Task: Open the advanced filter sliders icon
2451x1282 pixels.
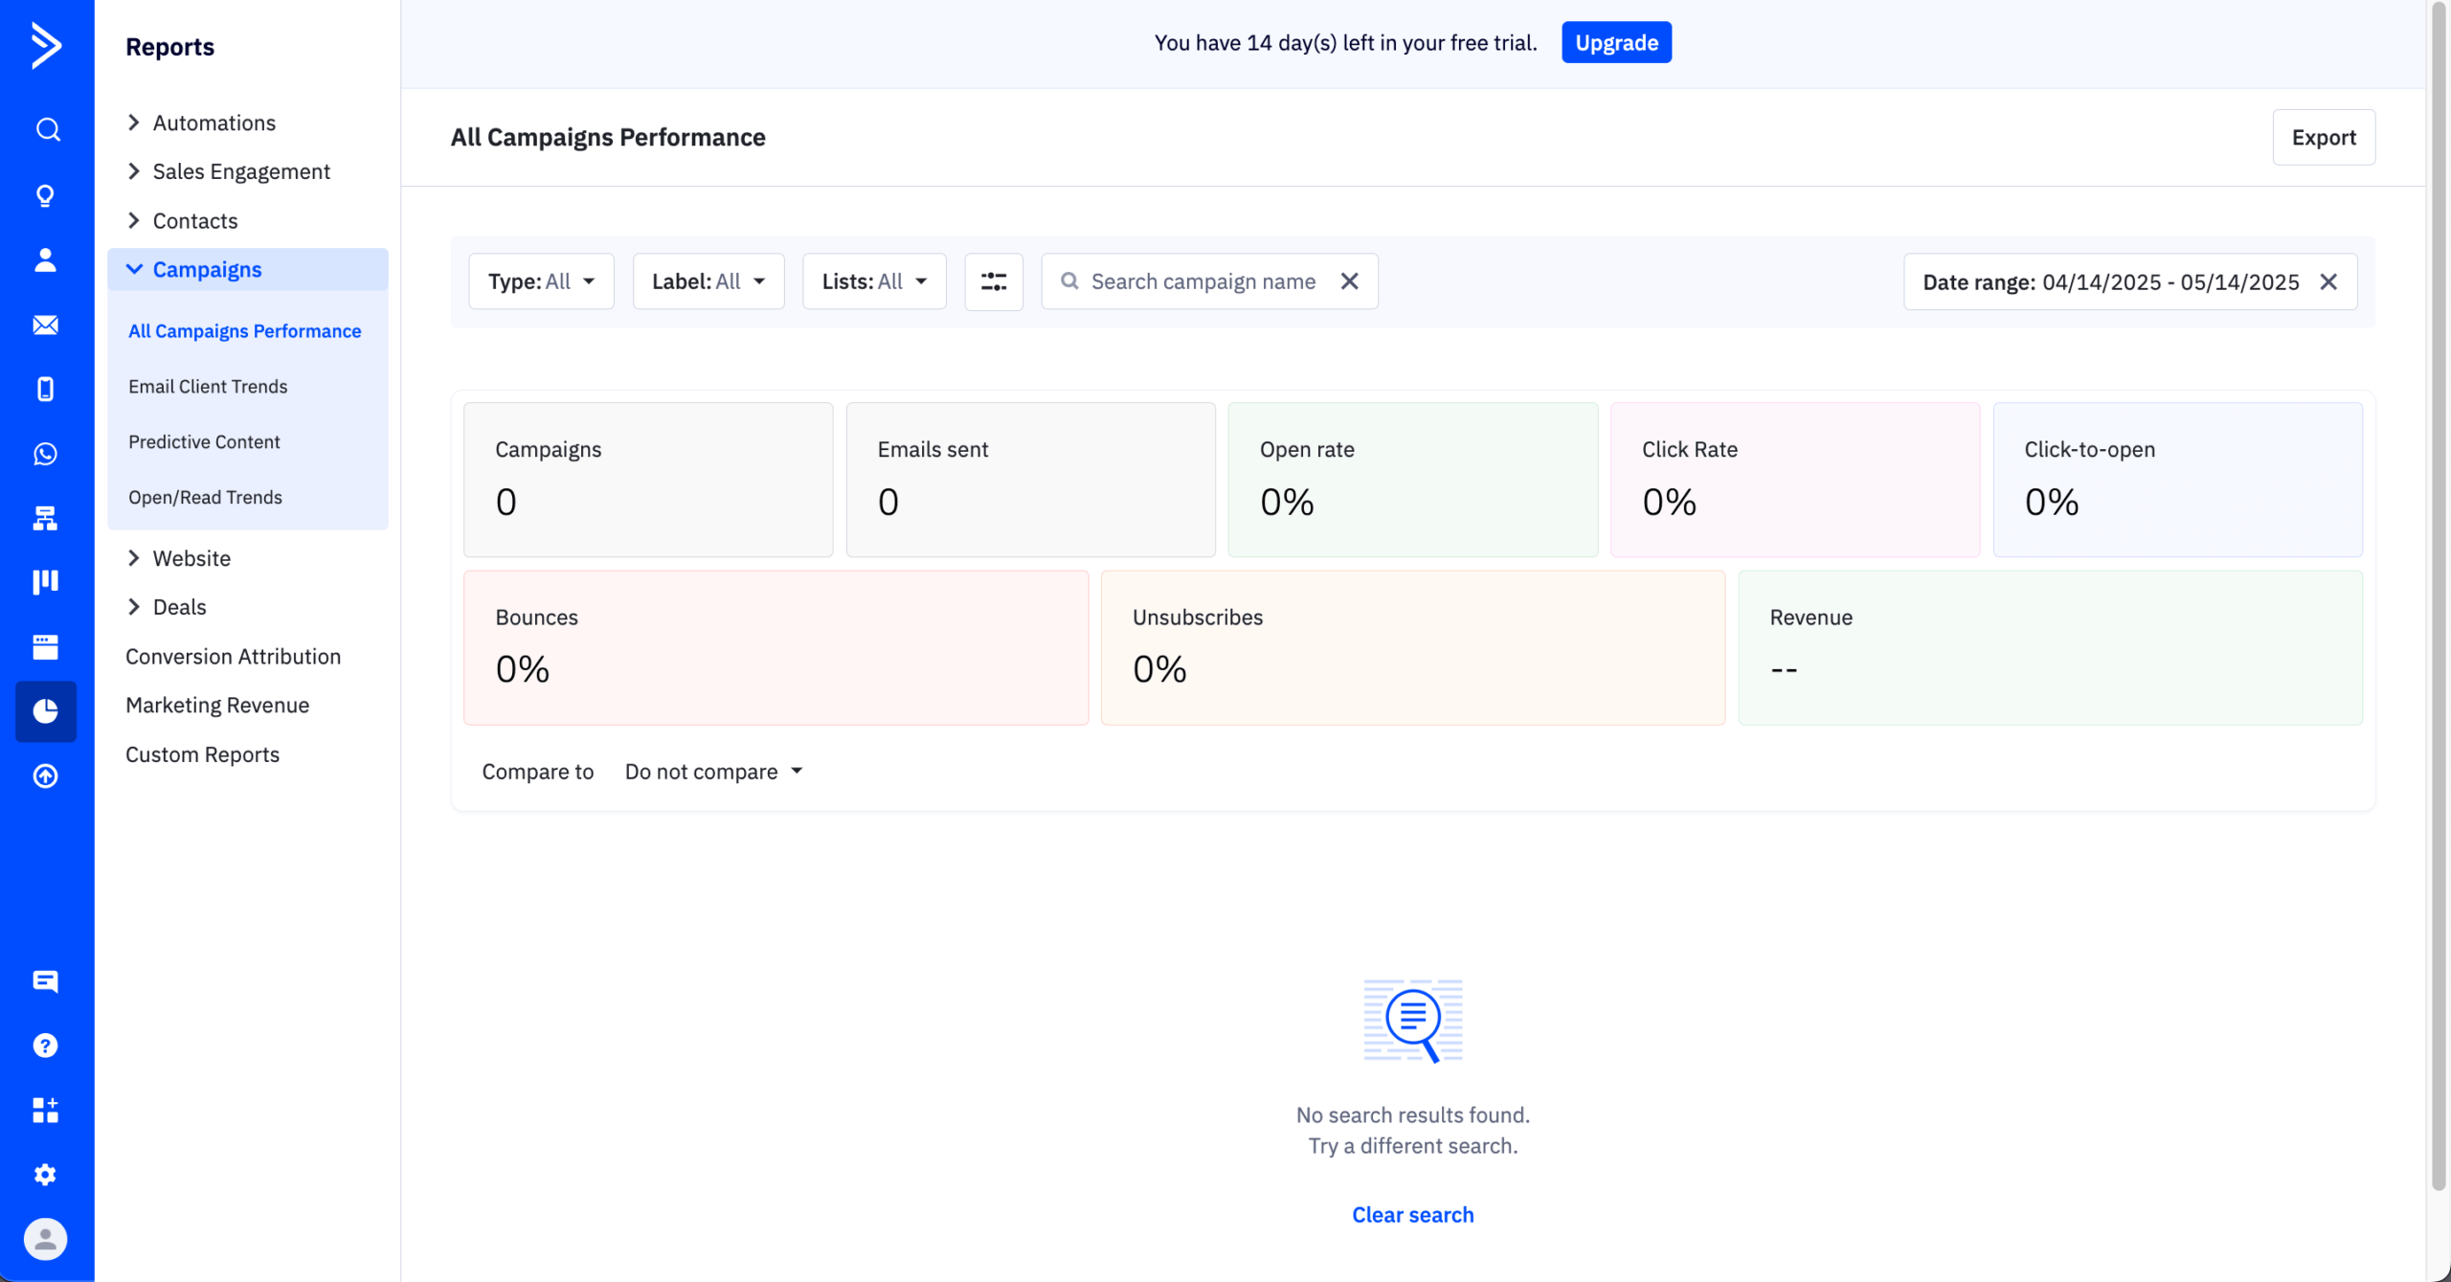Action: point(994,281)
